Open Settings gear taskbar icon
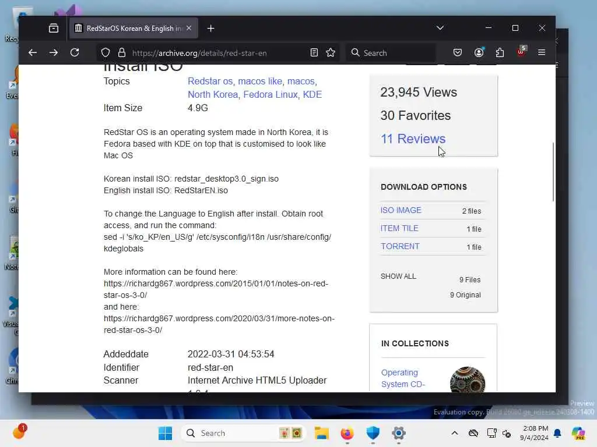The image size is (597, 447). pyautogui.click(x=399, y=433)
